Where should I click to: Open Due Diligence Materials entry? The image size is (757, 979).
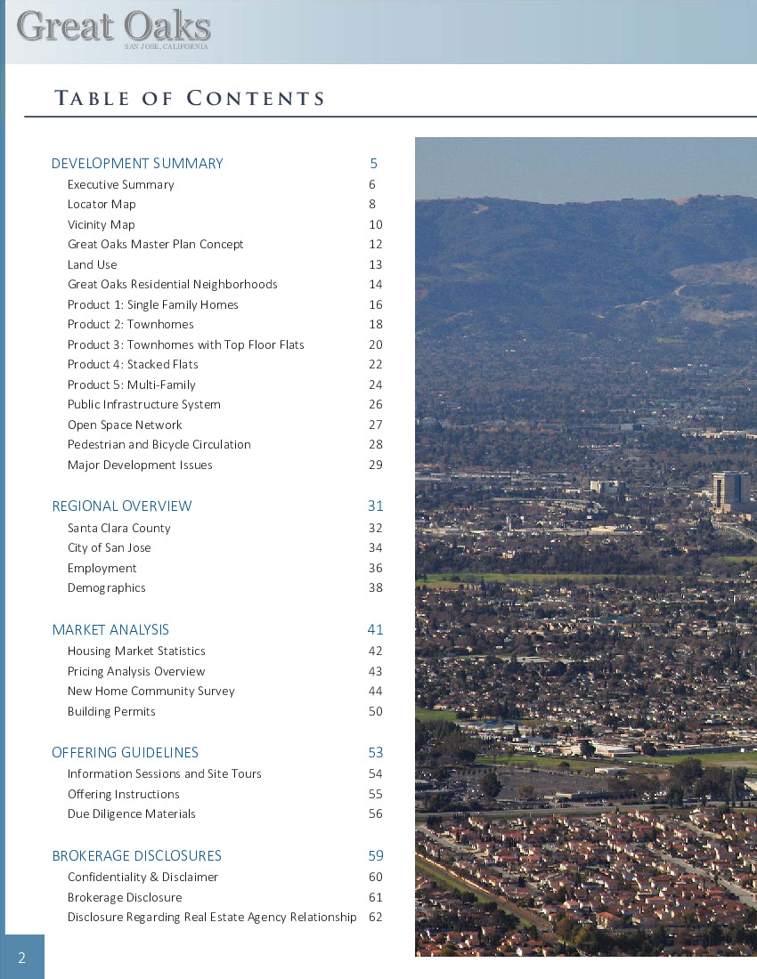click(131, 814)
